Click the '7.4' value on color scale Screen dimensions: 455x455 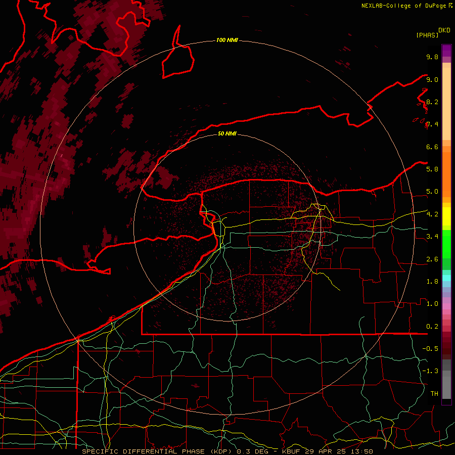pyautogui.click(x=432, y=124)
